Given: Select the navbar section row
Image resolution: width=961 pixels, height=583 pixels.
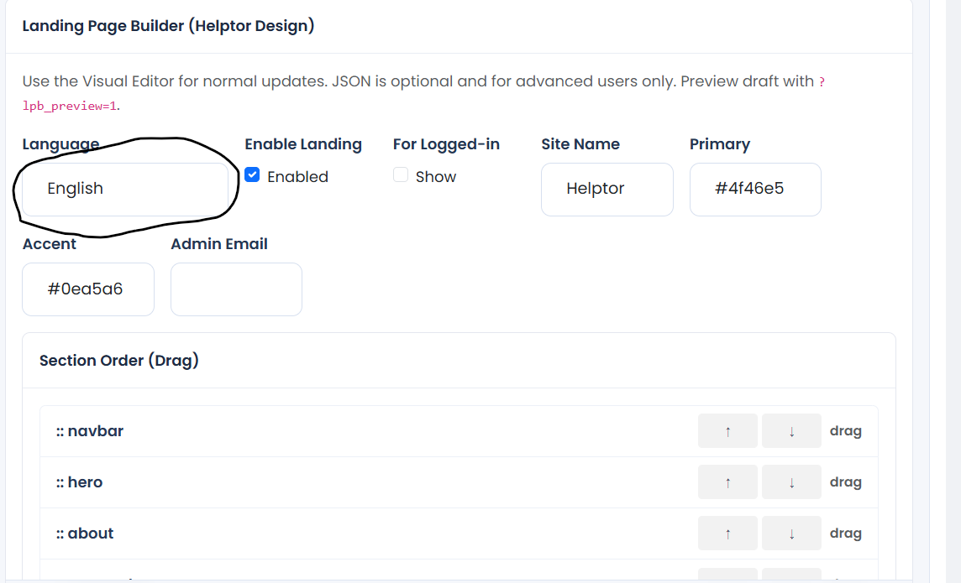Looking at the screenshot, I should pos(459,431).
